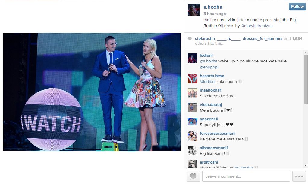Open albanaosmani1's avatar picture

point(193,150)
